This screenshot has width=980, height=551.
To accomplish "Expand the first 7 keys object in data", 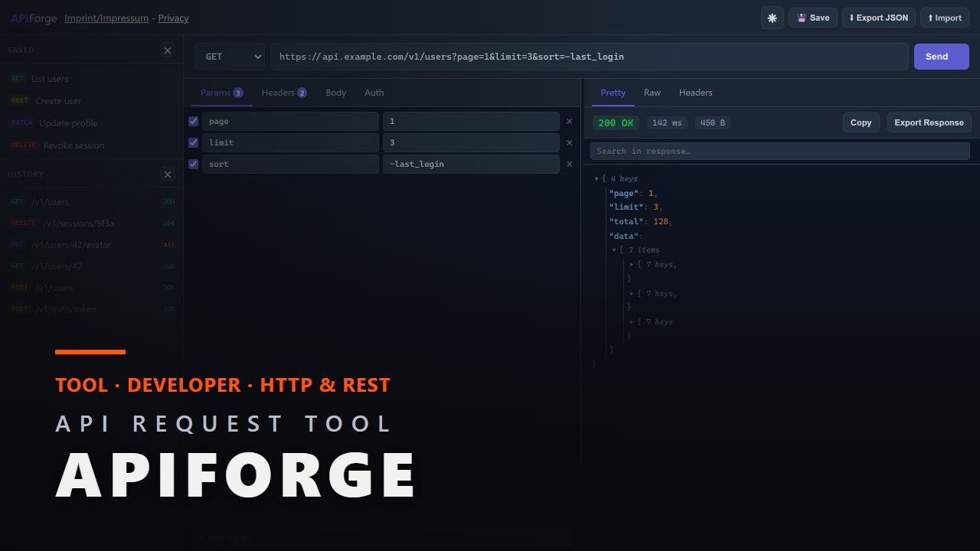I will (632, 265).
